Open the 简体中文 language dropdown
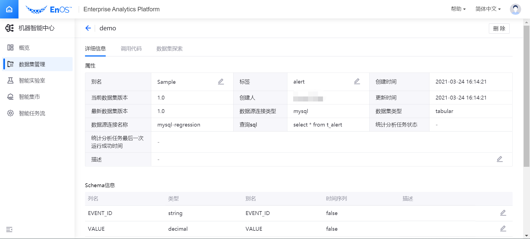530x239 pixels. [488, 9]
